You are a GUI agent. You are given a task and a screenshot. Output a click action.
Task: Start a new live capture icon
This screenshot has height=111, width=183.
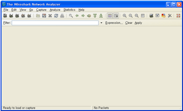[x=17, y=16]
